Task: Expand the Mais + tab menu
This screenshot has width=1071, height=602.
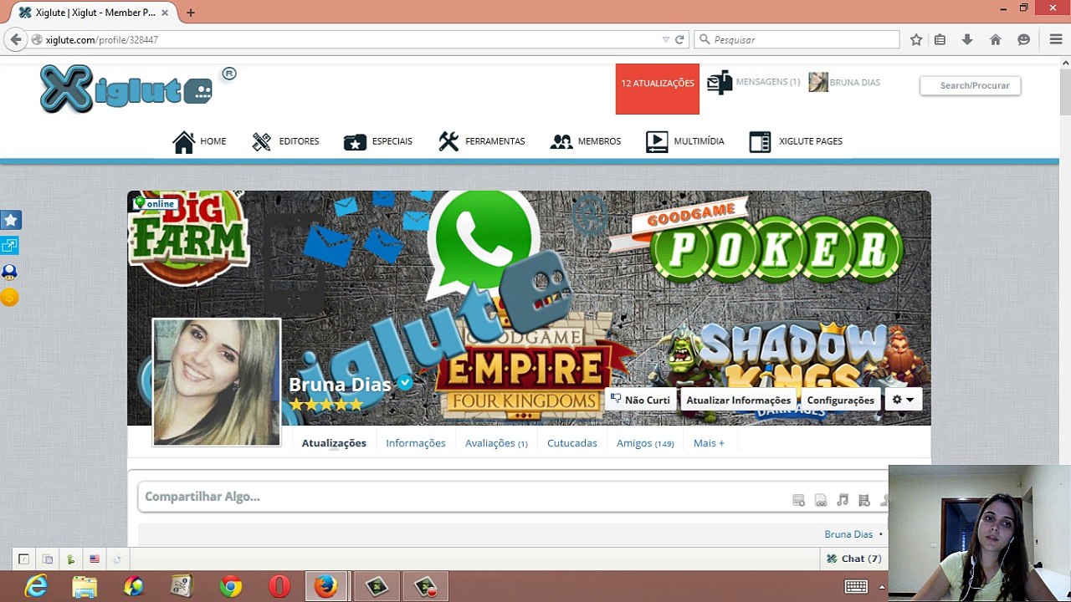Action: pos(709,443)
